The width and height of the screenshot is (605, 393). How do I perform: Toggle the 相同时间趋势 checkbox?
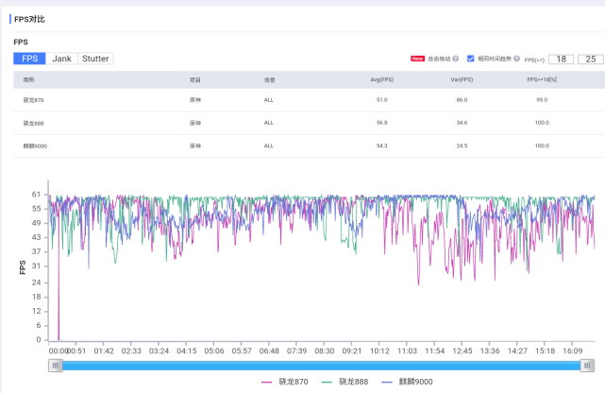pyautogui.click(x=471, y=59)
